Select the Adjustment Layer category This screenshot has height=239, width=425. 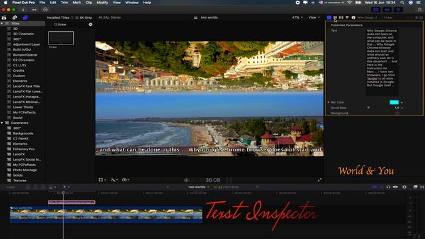point(27,44)
